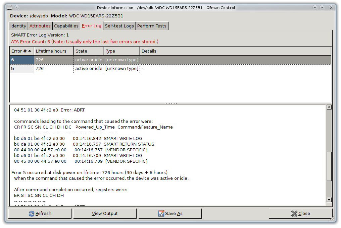This screenshot has width=341, height=228.
Task: Minimize the GSmartControl window
Action: pyautogui.click(x=315, y=8)
